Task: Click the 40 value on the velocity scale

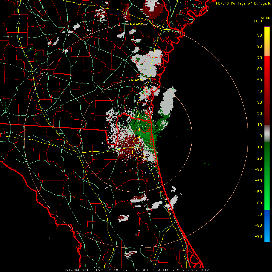Action: (260, 91)
